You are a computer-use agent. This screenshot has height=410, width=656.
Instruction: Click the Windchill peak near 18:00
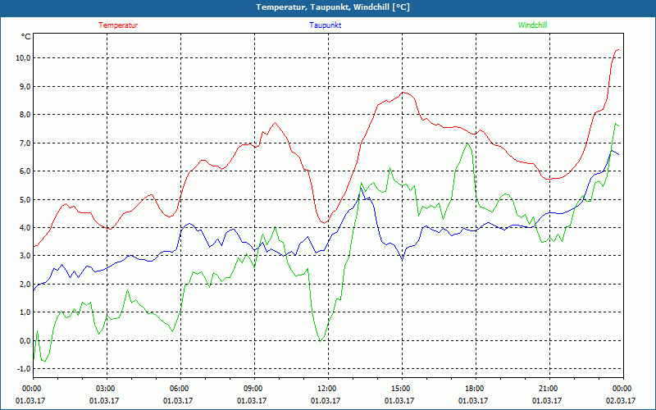[467, 143]
